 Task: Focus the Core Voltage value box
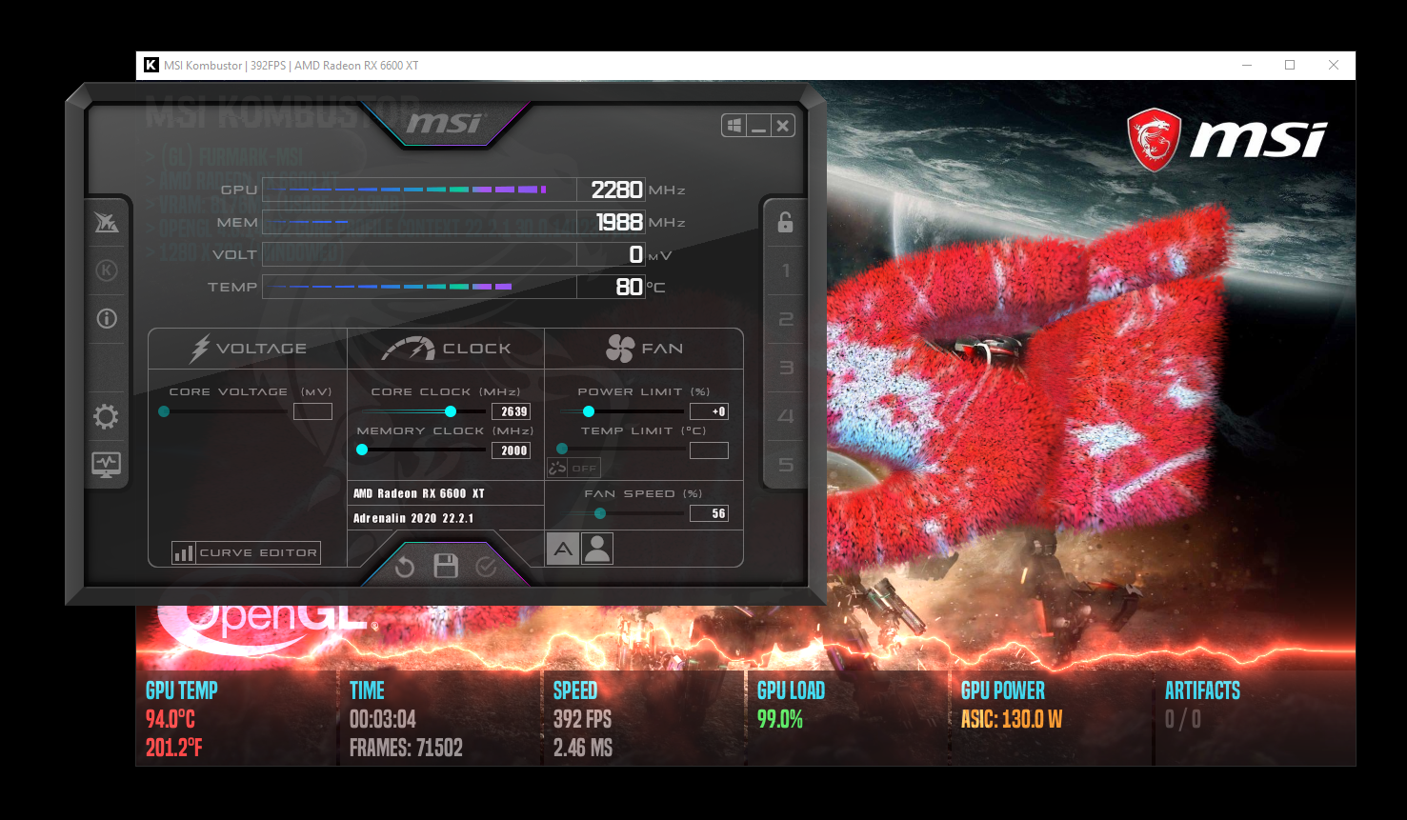click(312, 411)
